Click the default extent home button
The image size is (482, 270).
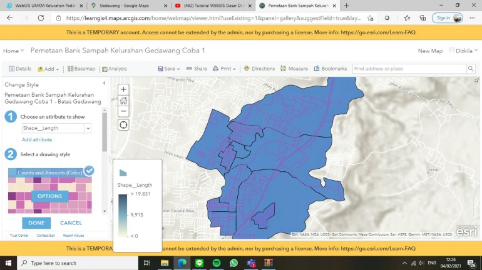(x=123, y=101)
